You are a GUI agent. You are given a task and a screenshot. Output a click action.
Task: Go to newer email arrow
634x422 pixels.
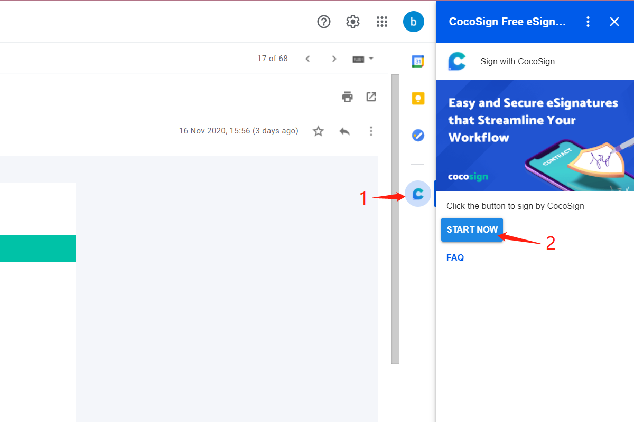pyautogui.click(x=307, y=59)
